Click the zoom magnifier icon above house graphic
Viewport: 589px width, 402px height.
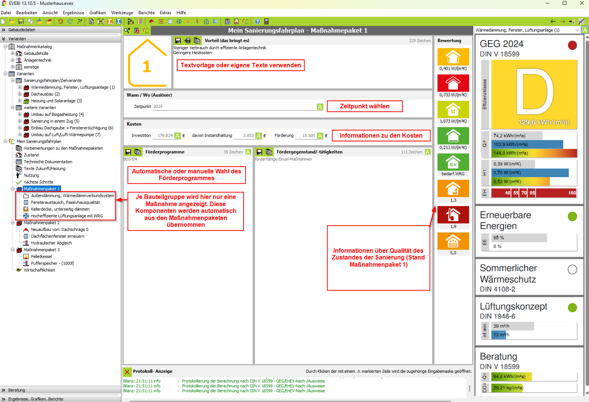click(x=127, y=30)
